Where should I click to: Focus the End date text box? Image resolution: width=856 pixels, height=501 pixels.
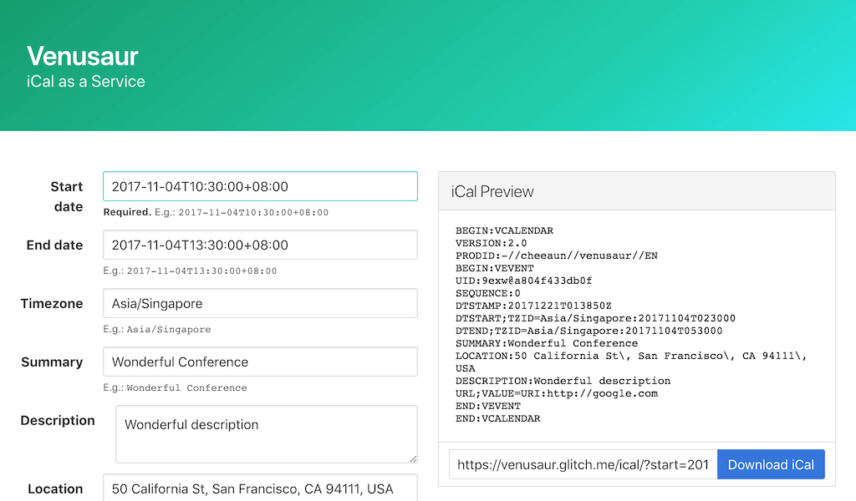[259, 245]
